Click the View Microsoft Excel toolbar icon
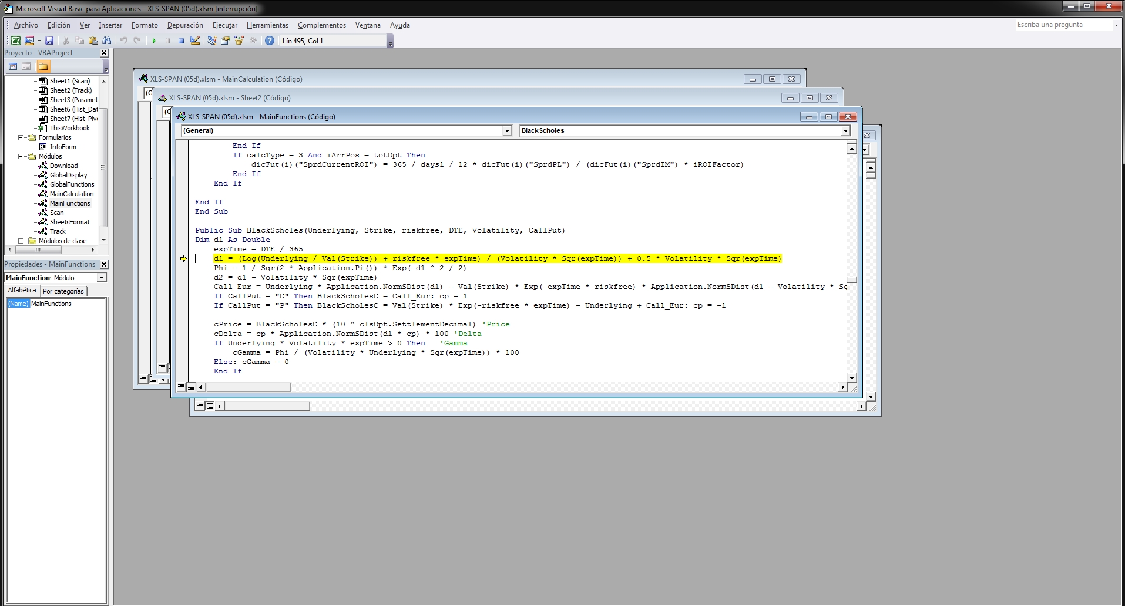 [16, 41]
